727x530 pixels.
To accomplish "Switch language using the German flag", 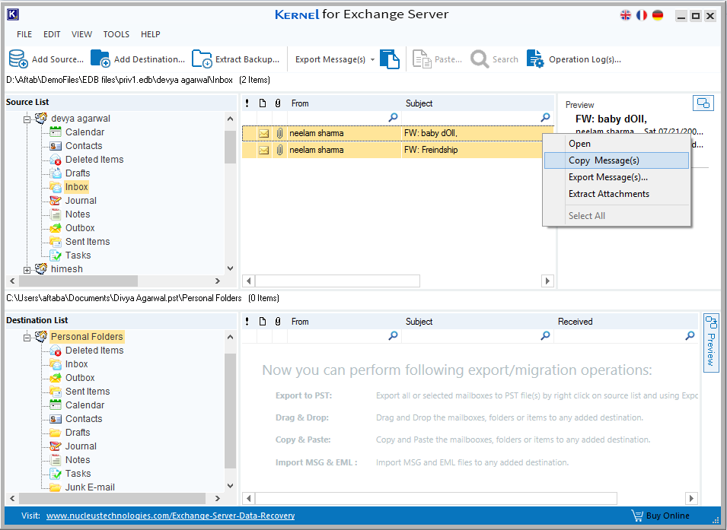I will pyautogui.click(x=658, y=15).
